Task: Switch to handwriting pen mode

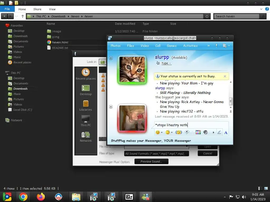Action: pos(219,132)
